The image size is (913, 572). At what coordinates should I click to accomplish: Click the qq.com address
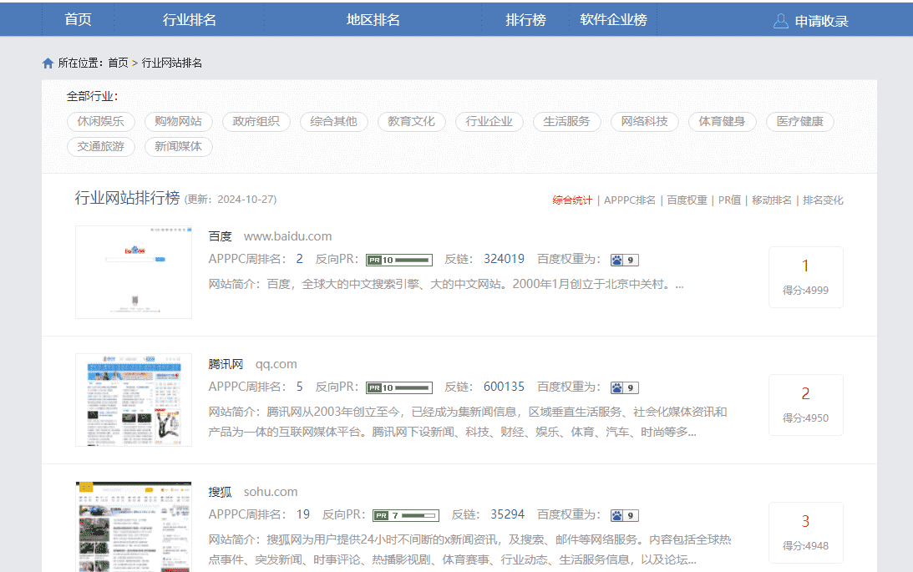point(276,364)
